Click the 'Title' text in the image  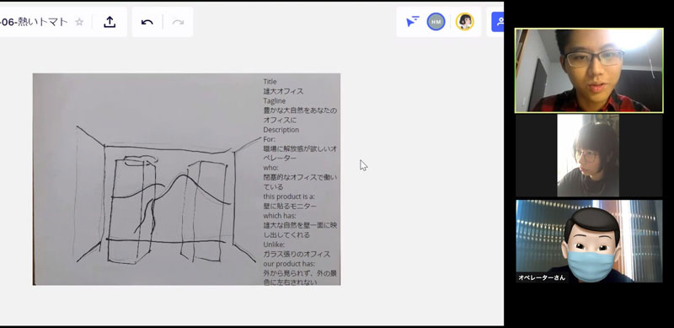pos(270,81)
